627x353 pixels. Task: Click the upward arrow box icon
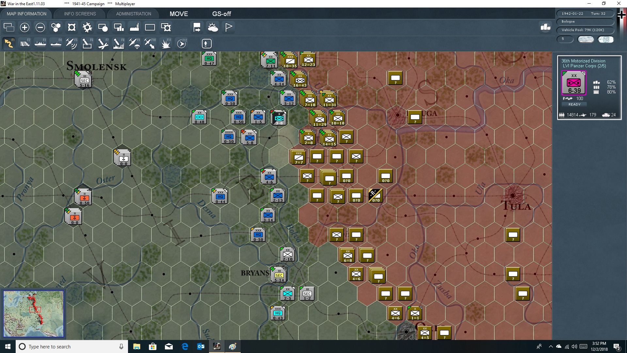pyautogui.click(x=207, y=43)
